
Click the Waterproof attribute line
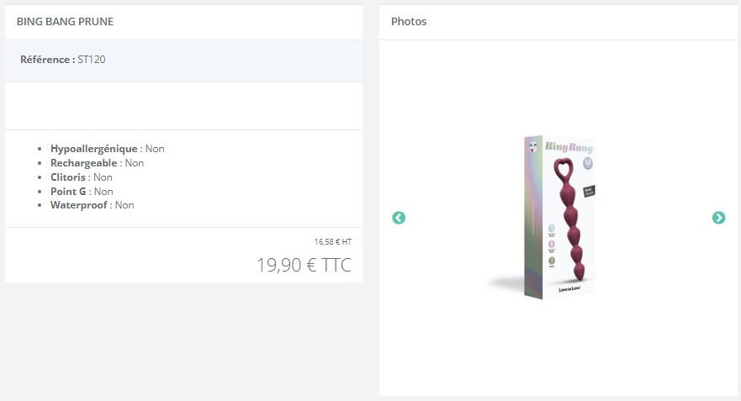pyautogui.click(x=93, y=205)
